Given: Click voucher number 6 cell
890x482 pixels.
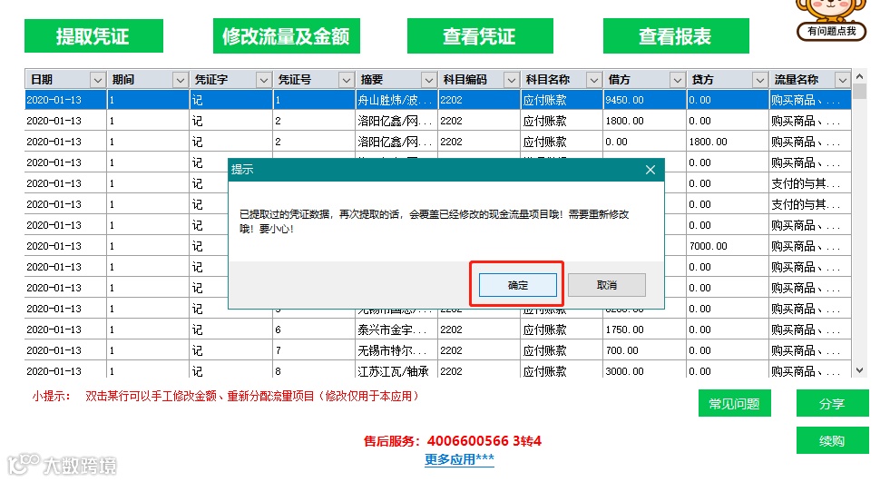Looking at the screenshot, I should [313, 330].
